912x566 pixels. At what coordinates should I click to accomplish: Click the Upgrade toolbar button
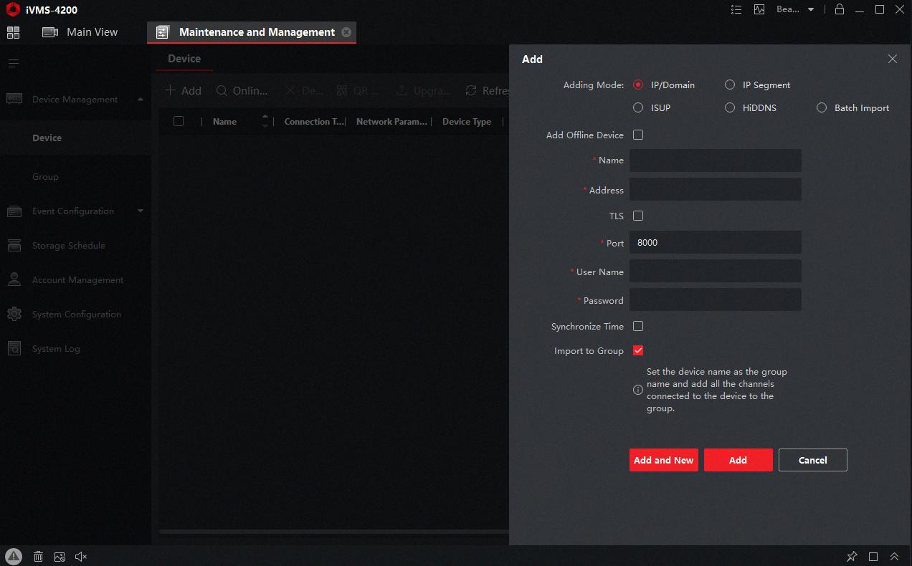tap(424, 91)
